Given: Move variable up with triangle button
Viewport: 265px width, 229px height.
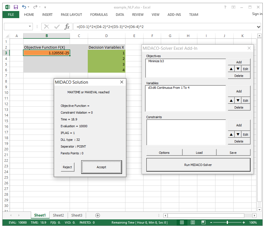Looking at the screenshot, I should pos(231,101).
